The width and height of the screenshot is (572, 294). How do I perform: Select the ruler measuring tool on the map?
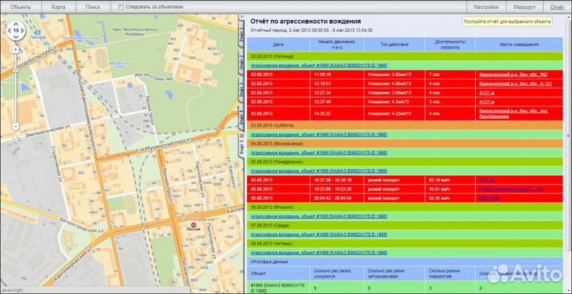coord(16,151)
